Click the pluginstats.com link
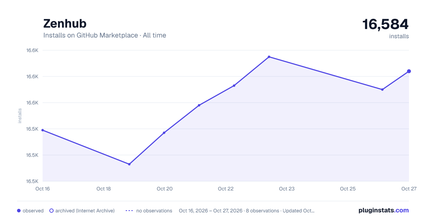426x223 pixels. [384, 210]
